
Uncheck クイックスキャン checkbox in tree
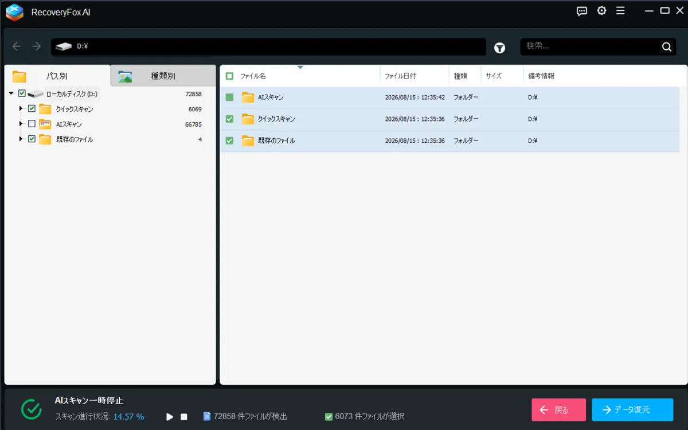(x=32, y=108)
